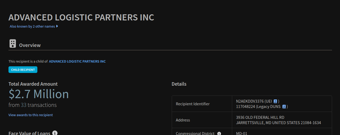Click the $2.7 Million awarded amount
The height and width of the screenshot is (135, 340).
(x=39, y=94)
